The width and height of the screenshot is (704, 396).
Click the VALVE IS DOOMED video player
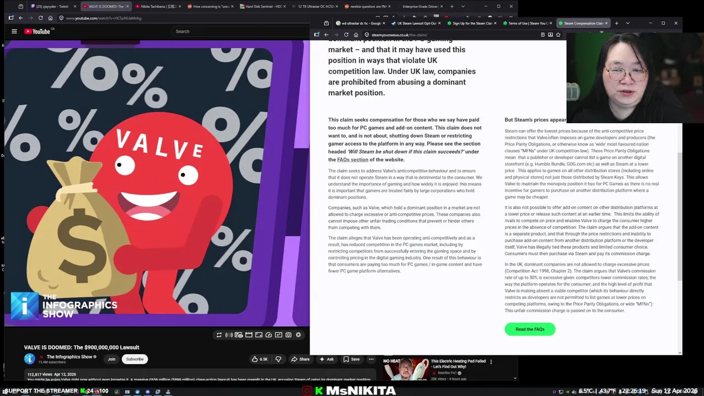pyautogui.click(x=157, y=184)
